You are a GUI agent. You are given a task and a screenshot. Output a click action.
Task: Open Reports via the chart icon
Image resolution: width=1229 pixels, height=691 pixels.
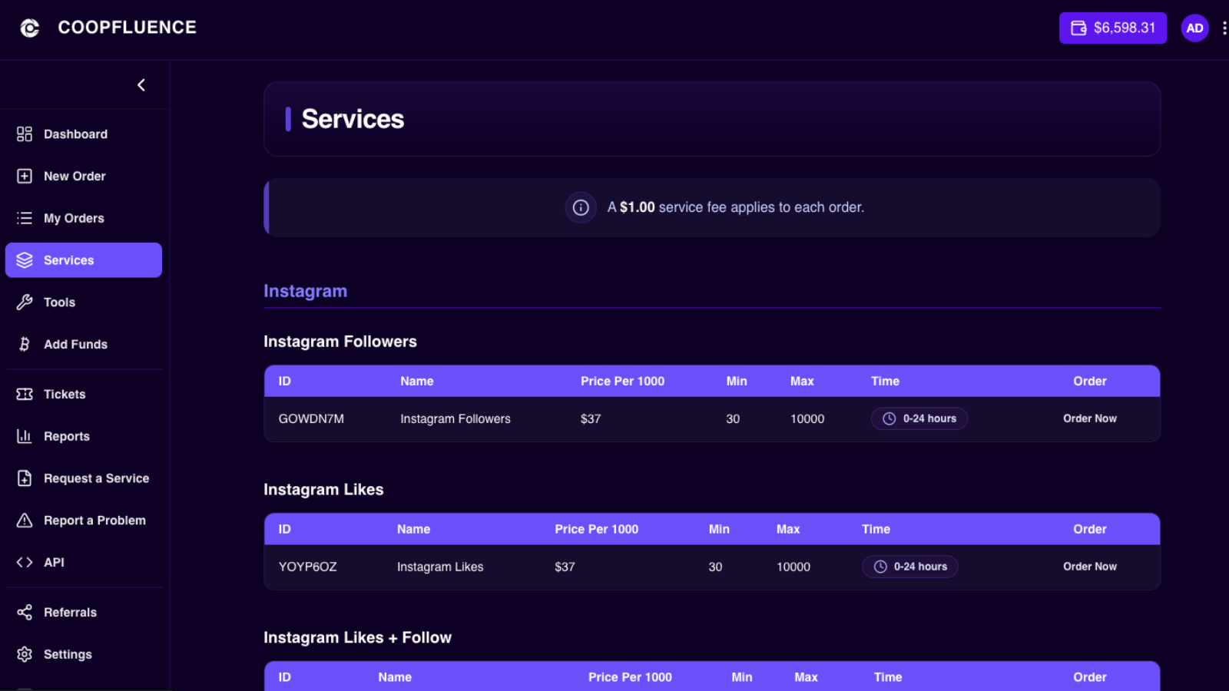pos(24,436)
